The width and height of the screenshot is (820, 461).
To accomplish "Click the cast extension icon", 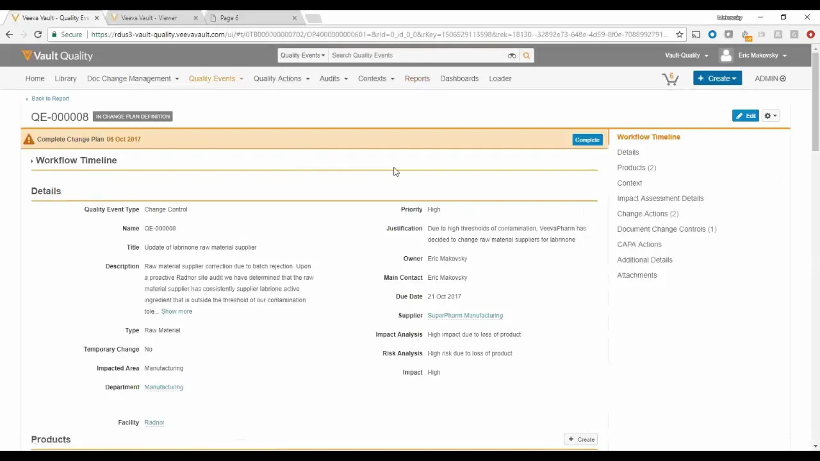I will pos(696,35).
